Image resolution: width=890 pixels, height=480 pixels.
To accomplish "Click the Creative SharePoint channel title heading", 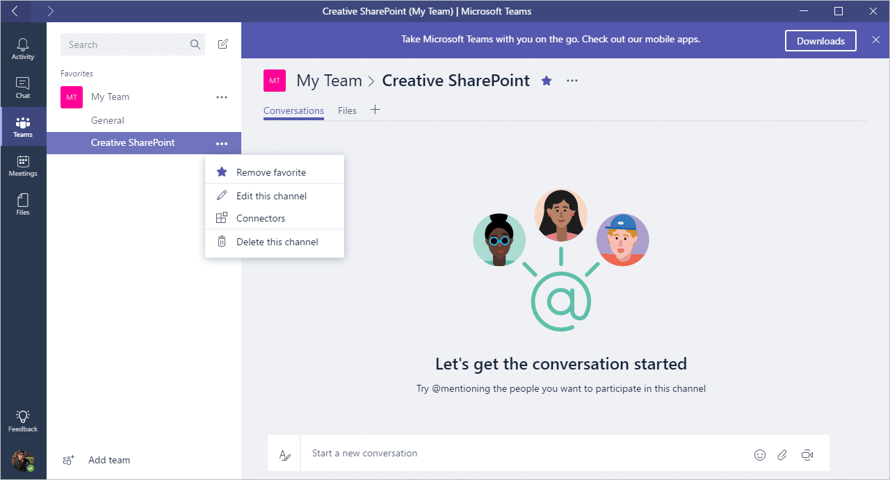I will pyautogui.click(x=456, y=81).
